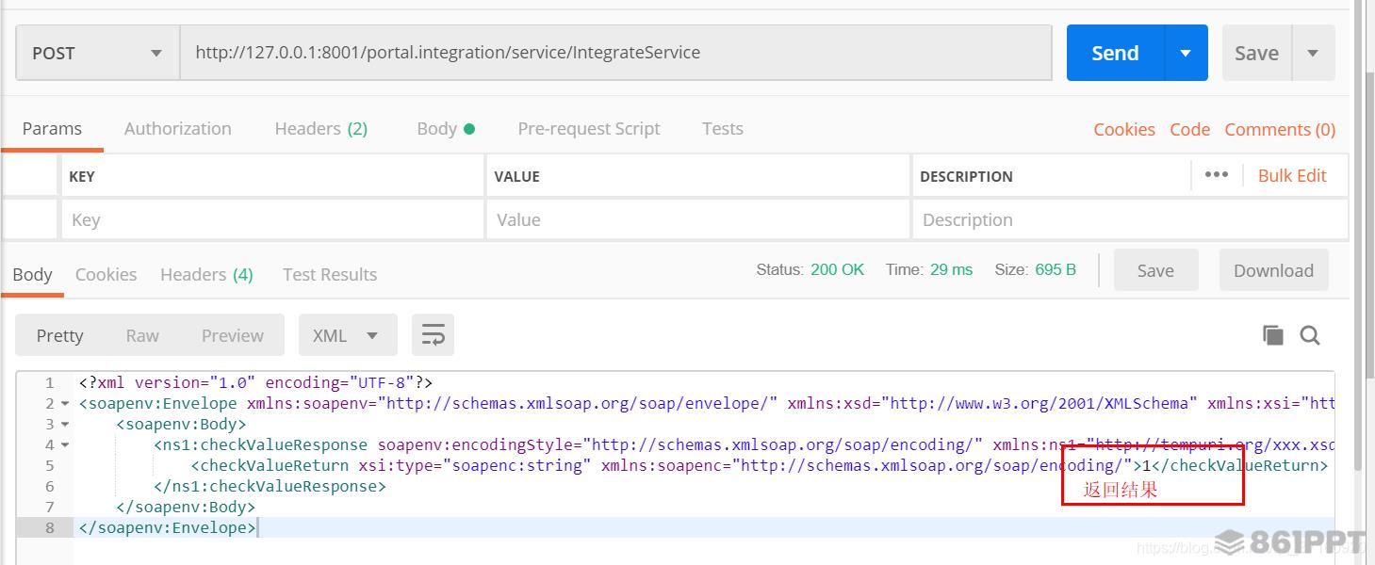Viewport: 1375px width, 565px height.
Task: Click the closing </soapenv:Envelope> line
Action: pos(168,528)
